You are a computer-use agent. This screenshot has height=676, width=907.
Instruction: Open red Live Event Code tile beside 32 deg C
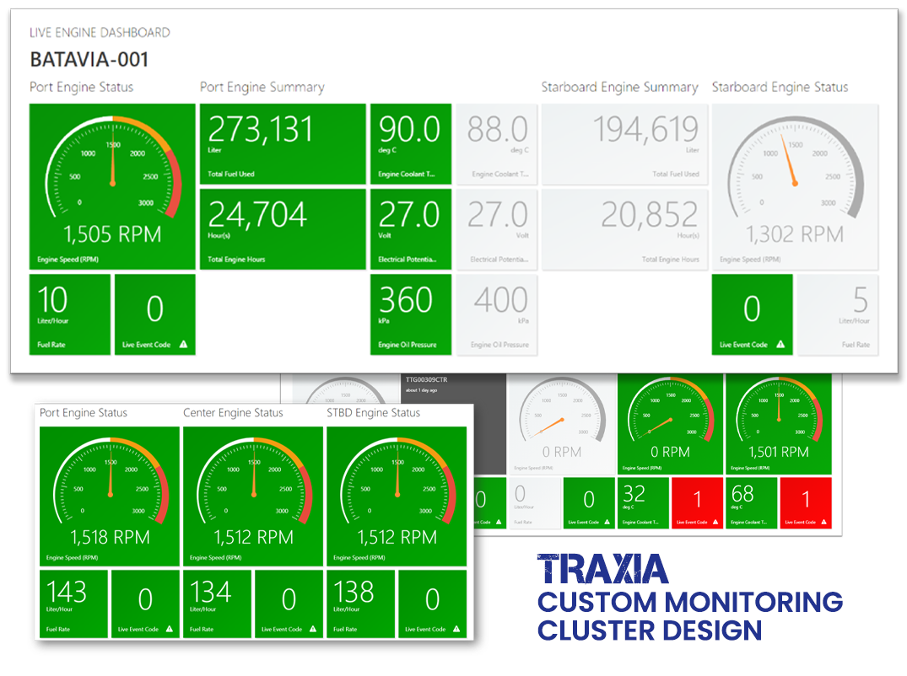[697, 502]
